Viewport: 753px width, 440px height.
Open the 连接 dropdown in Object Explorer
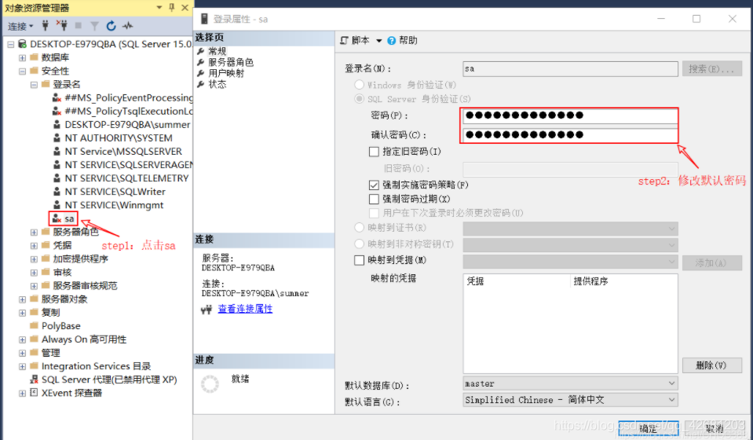(20, 26)
